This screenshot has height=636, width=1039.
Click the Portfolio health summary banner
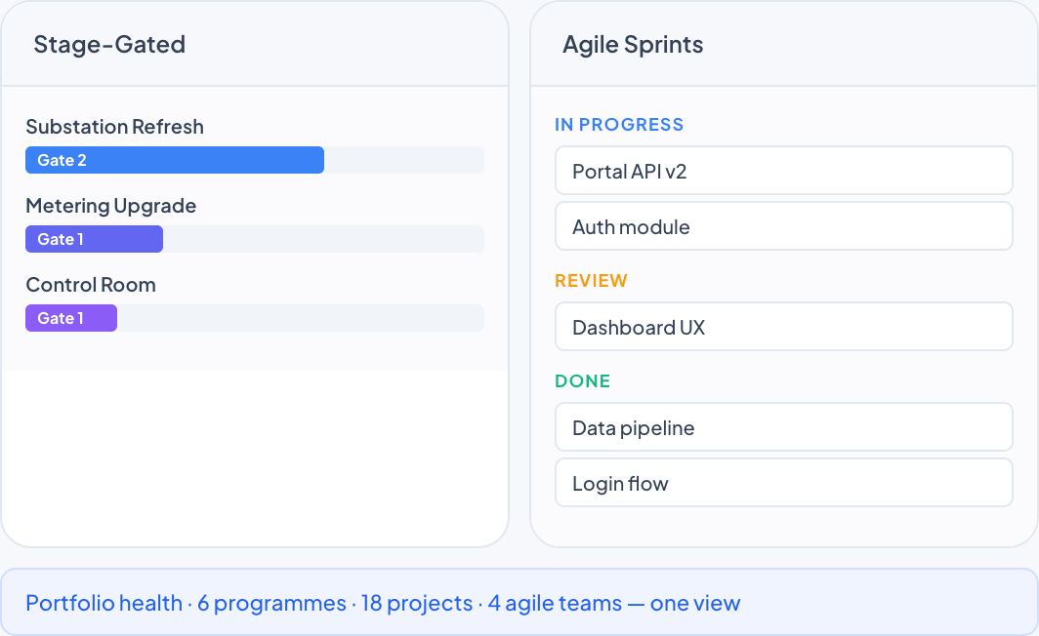519,602
